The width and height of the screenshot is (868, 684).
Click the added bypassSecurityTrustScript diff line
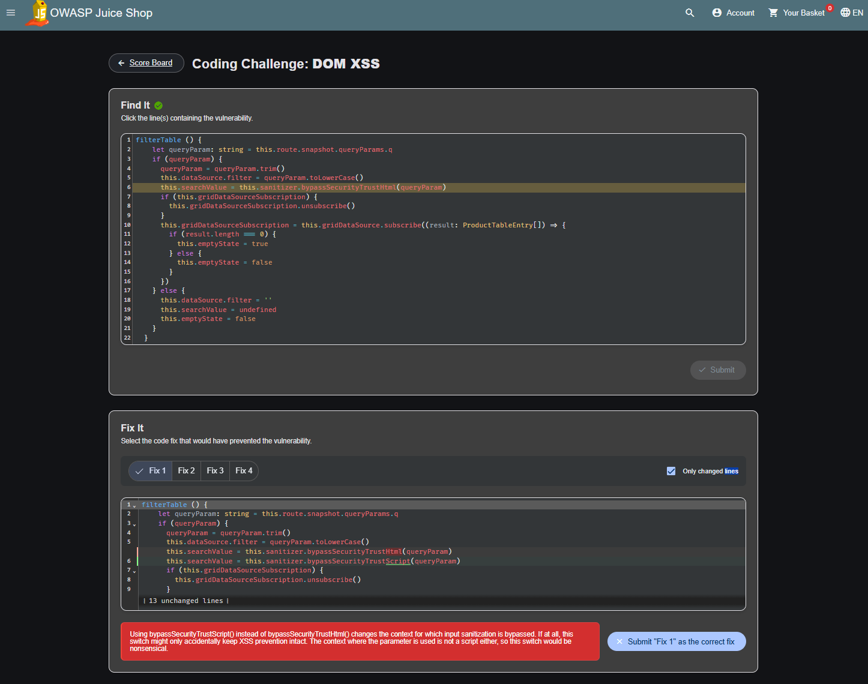click(441, 561)
